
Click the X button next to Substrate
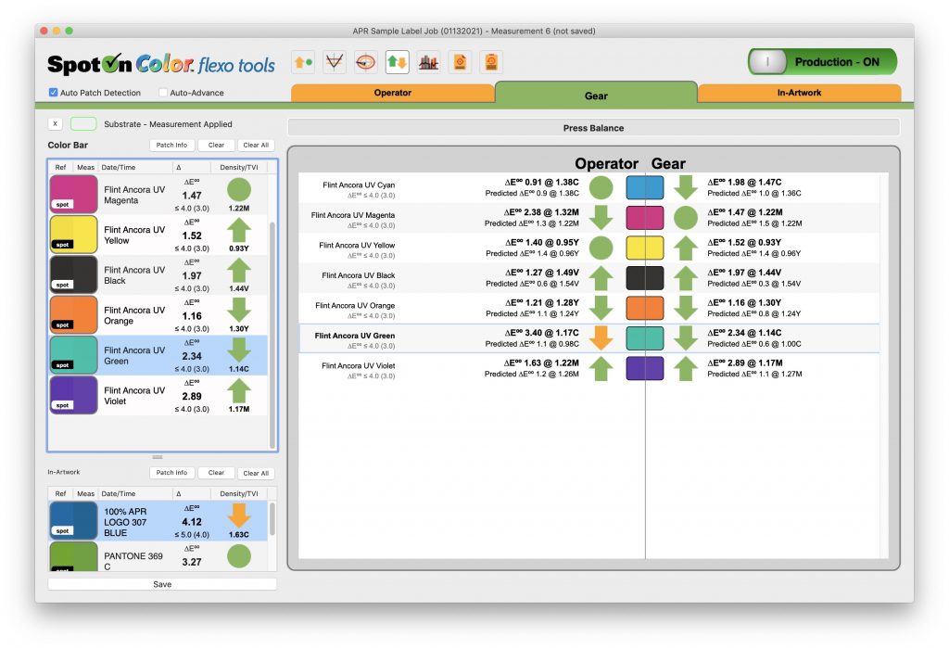[x=55, y=124]
